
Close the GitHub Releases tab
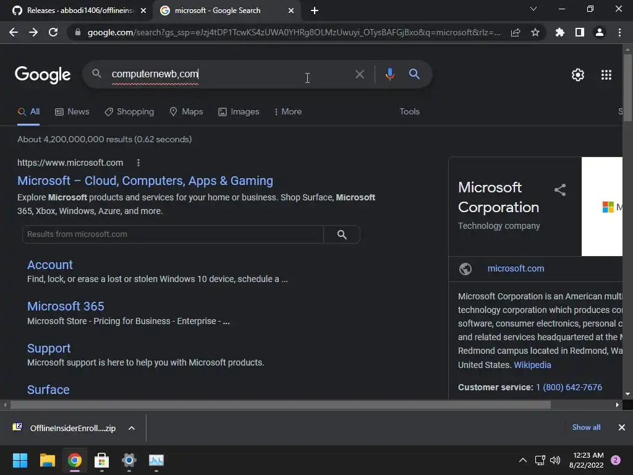pyautogui.click(x=143, y=11)
